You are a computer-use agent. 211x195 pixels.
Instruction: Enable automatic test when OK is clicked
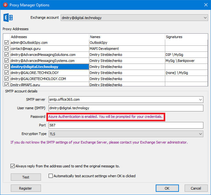(x=51, y=176)
